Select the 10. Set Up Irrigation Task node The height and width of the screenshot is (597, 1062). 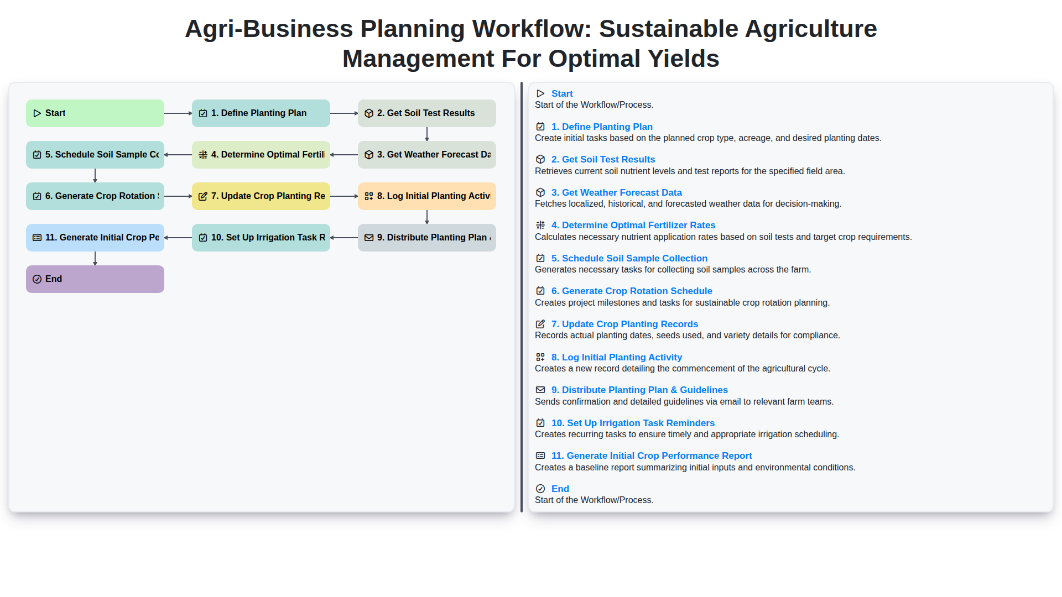[x=261, y=238]
